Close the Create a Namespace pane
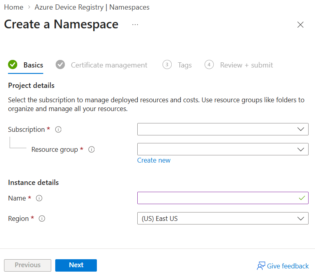This screenshot has width=315, height=276. pyautogui.click(x=300, y=25)
